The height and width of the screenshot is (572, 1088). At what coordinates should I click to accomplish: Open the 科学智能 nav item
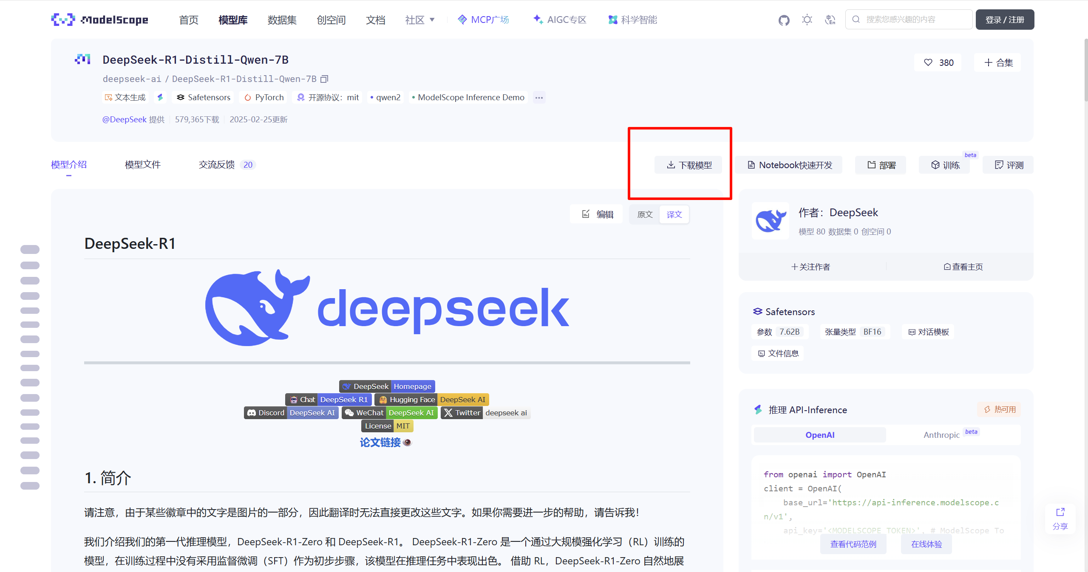632,20
